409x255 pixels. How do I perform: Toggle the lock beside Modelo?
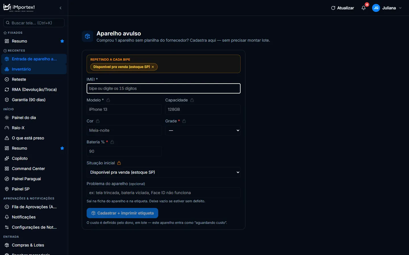coord(108,100)
